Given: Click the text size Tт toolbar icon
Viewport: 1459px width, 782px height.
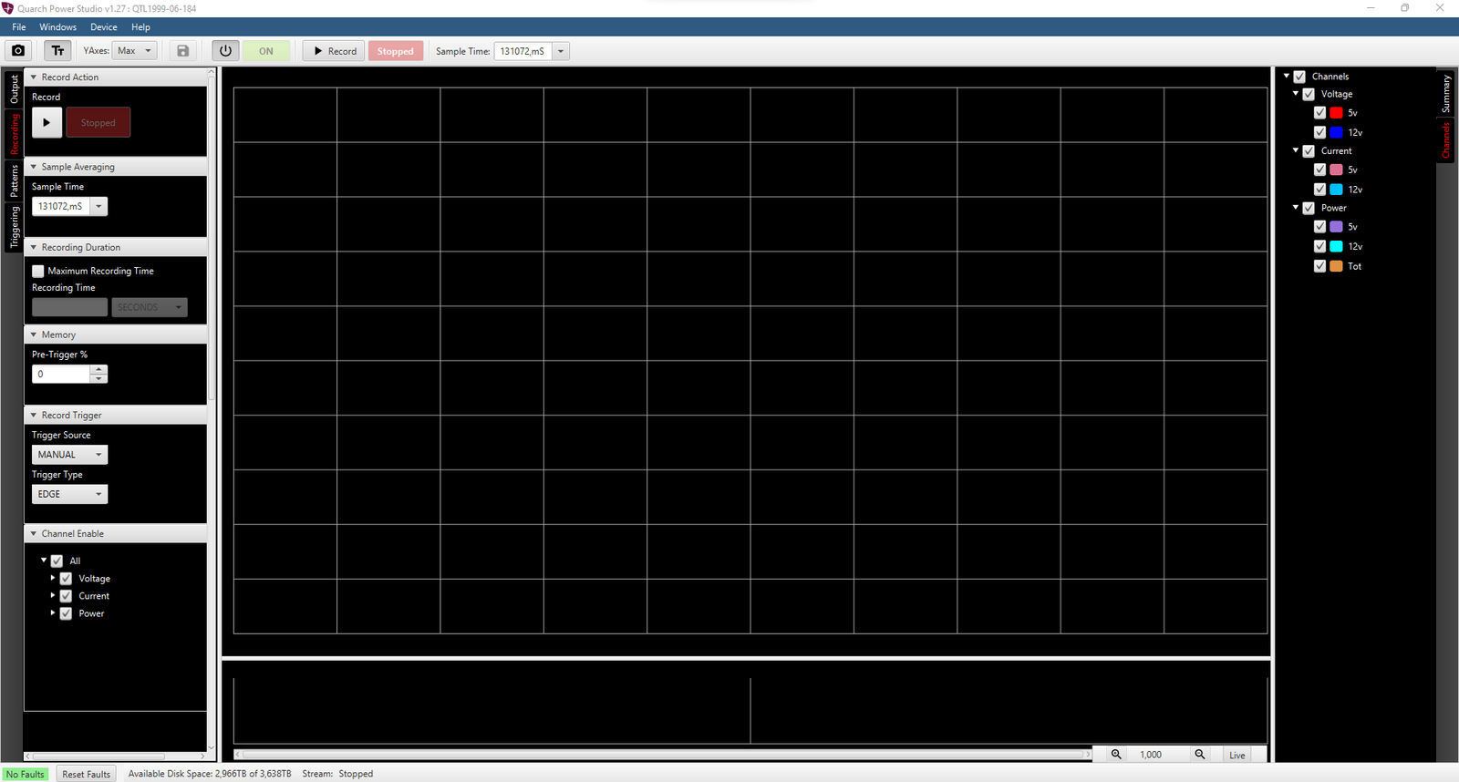Looking at the screenshot, I should pos(57,51).
